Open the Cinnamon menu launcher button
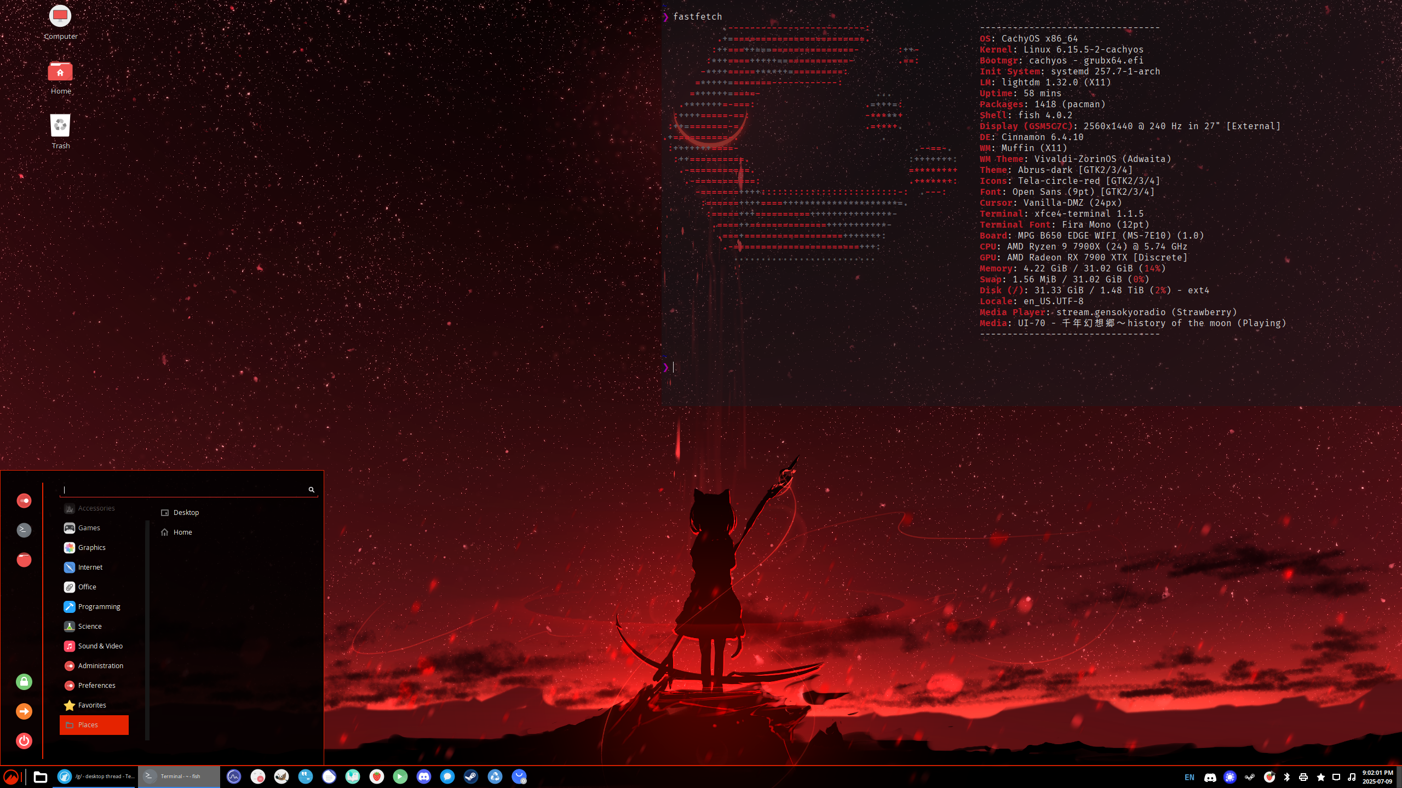The height and width of the screenshot is (788, 1402). tap(12, 777)
